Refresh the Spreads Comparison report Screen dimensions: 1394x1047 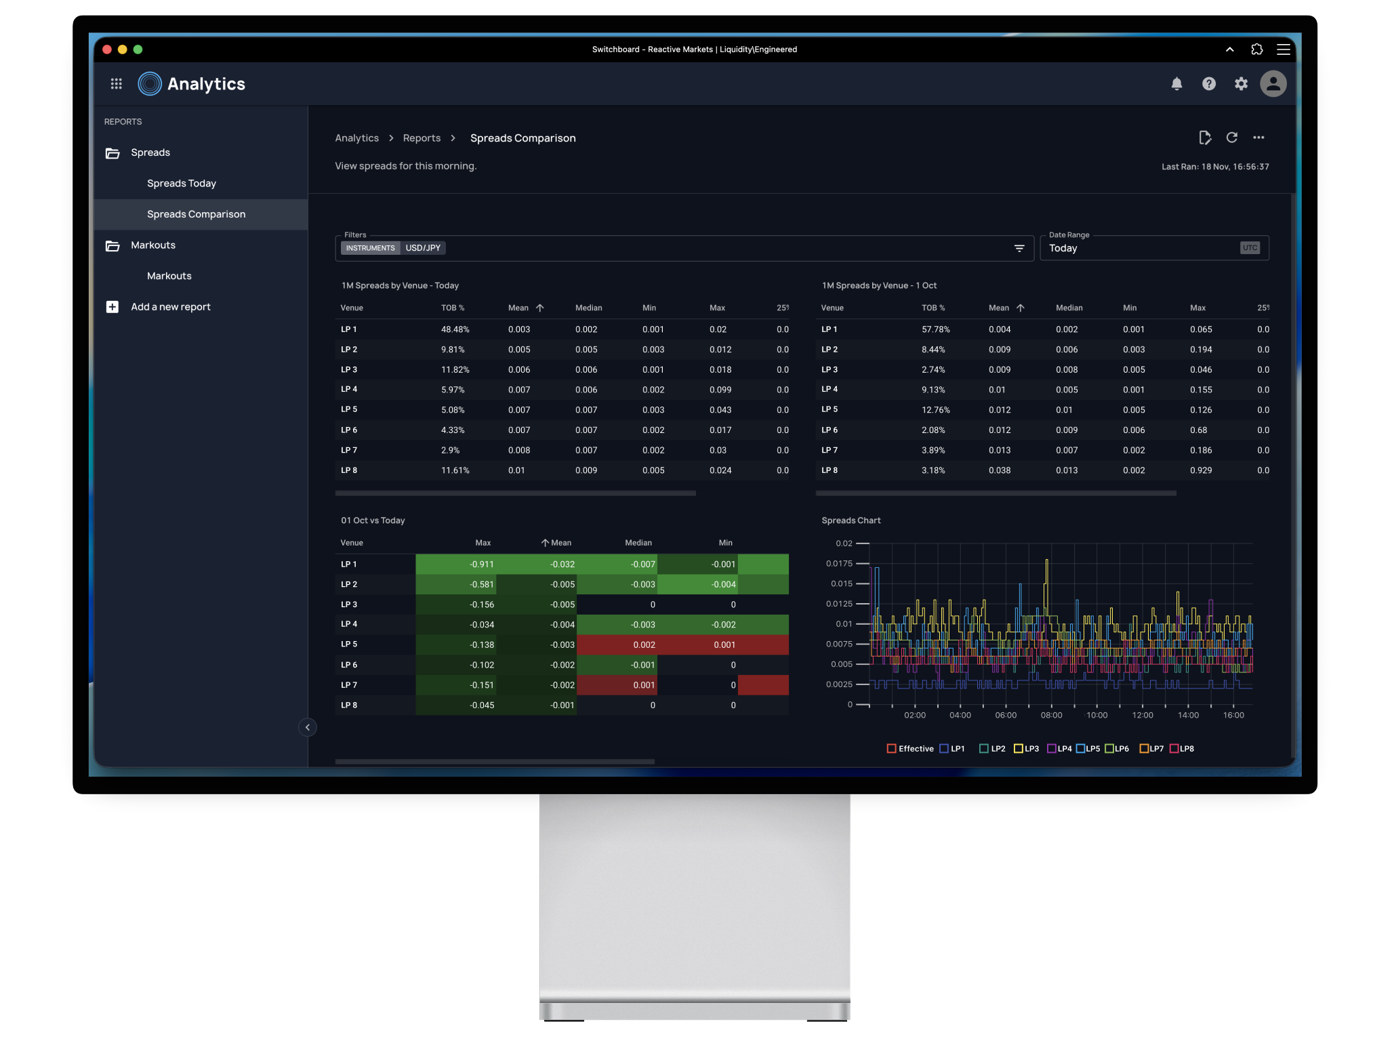1231,138
